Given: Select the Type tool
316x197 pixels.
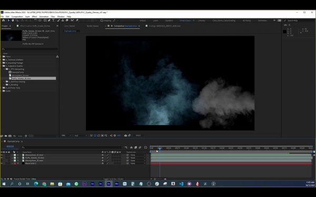Looking at the screenshot, I should point(53,20).
